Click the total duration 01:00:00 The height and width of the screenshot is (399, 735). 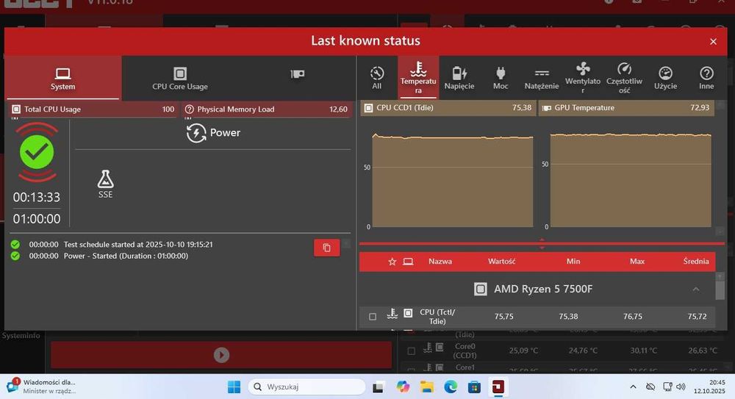pos(37,219)
